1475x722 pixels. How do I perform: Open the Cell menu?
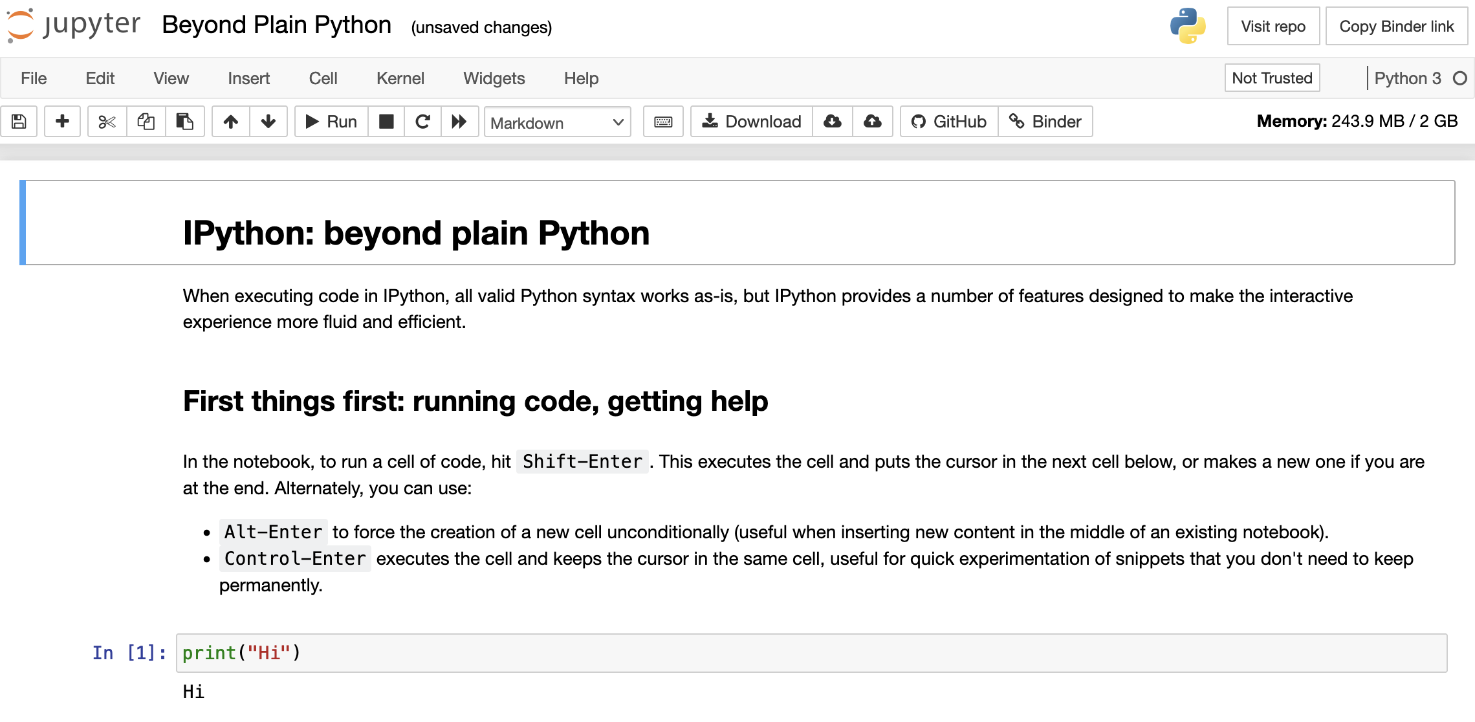[x=323, y=78]
